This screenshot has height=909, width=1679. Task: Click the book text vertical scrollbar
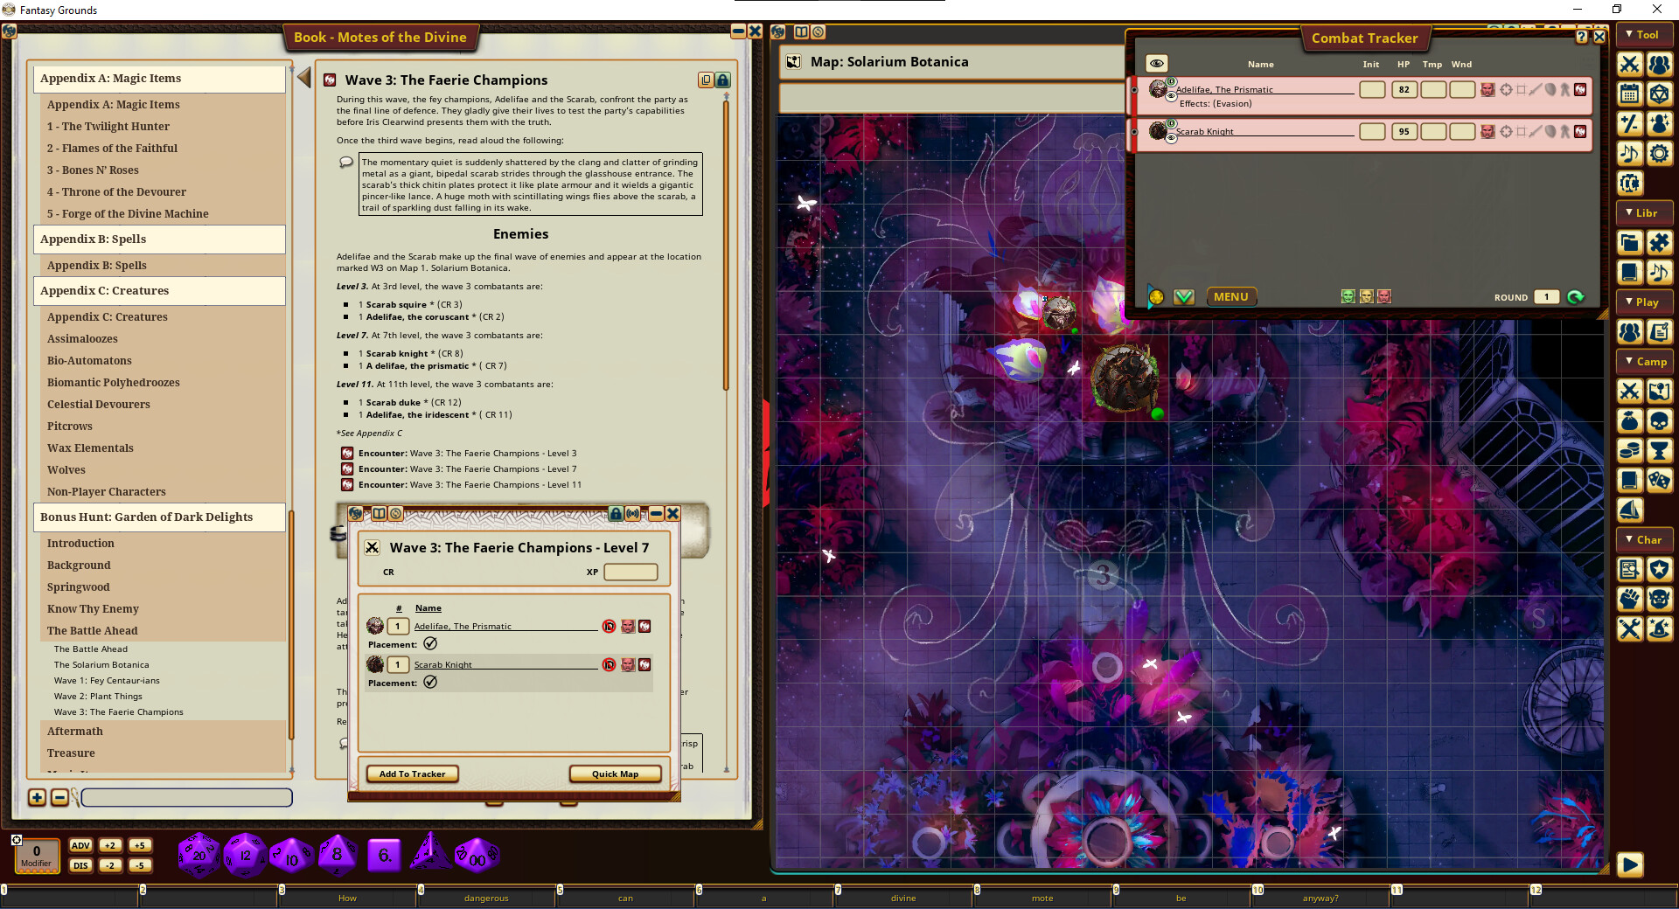(726, 247)
